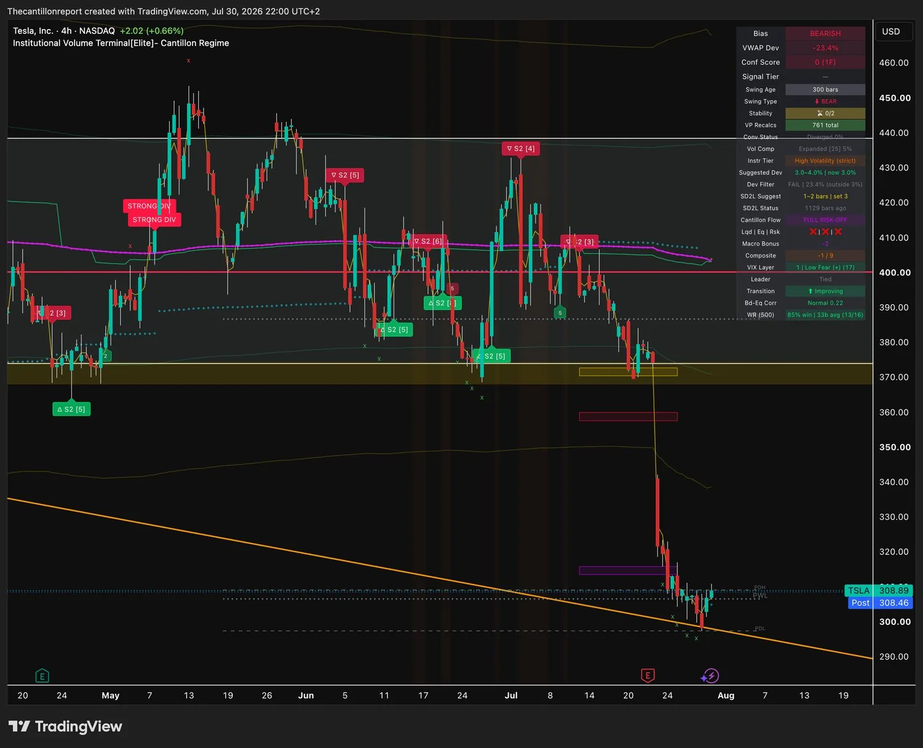Viewport: 923px width, 748px height.
Task: Click the VIX Layer Low Fear cell
Action: click(825, 267)
